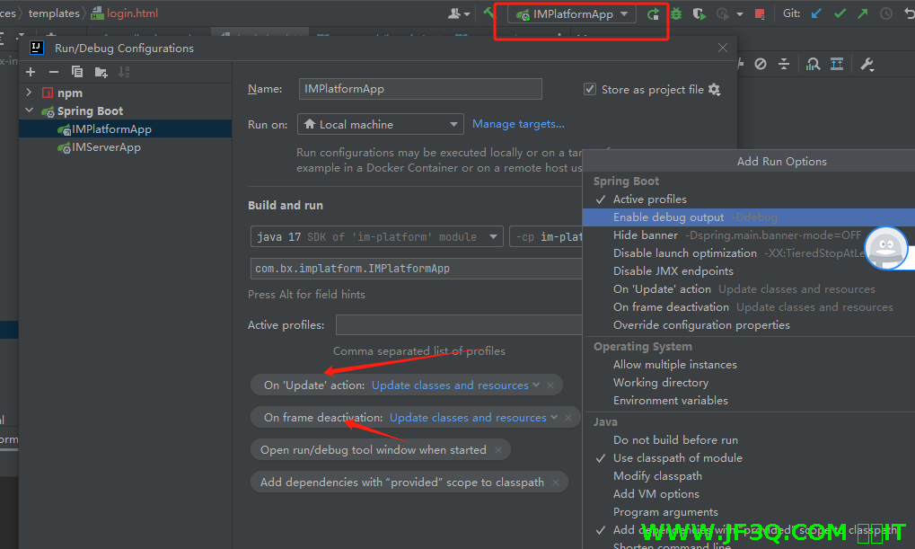The width and height of the screenshot is (915, 549).
Task: Click the Manage targets link
Action: (518, 124)
